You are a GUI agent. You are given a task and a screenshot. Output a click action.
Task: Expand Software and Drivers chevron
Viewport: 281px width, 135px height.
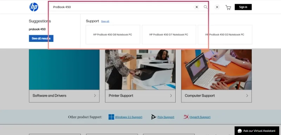[x=95, y=96]
